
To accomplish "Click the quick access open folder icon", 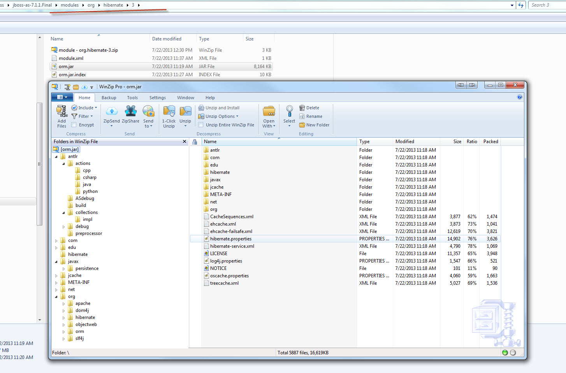I will tap(76, 87).
